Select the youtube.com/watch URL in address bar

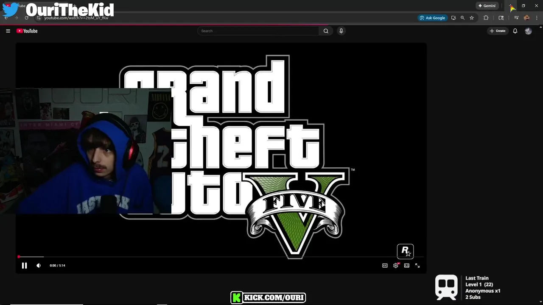click(x=76, y=18)
